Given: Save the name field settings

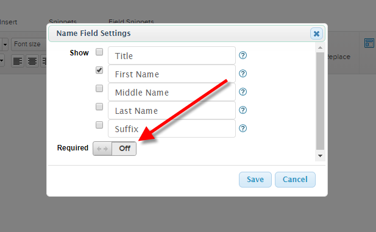Looking at the screenshot, I should (x=255, y=180).
